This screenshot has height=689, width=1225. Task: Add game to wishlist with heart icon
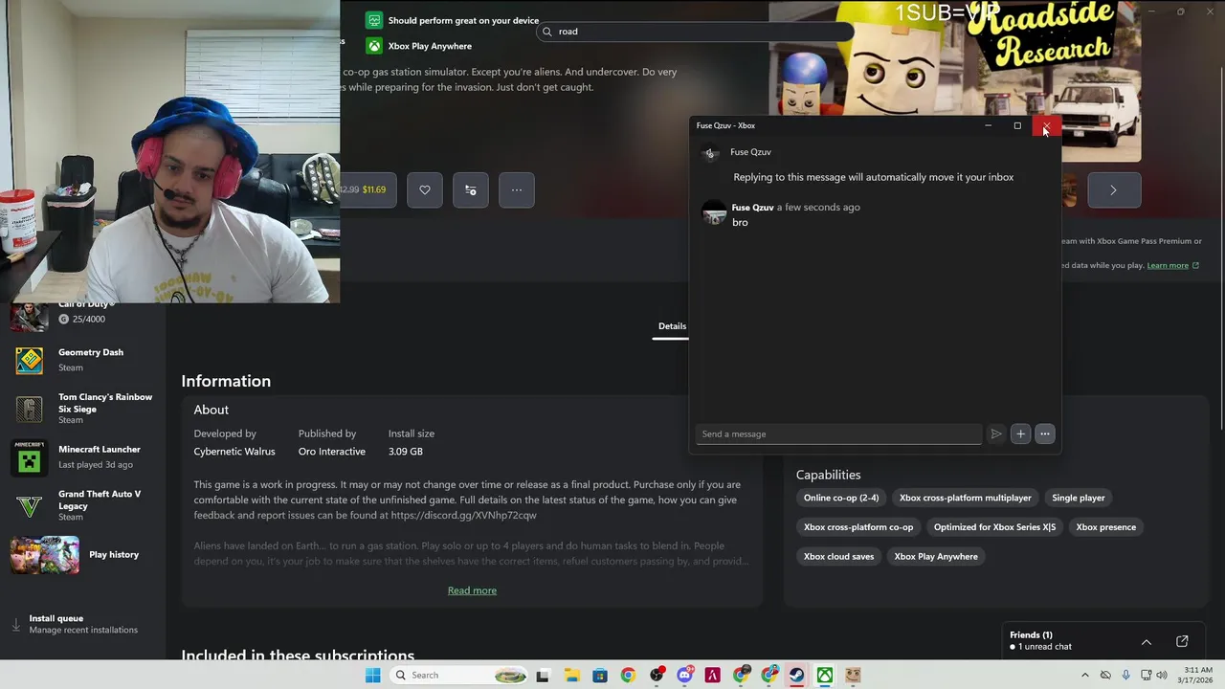tap(425, 189)
